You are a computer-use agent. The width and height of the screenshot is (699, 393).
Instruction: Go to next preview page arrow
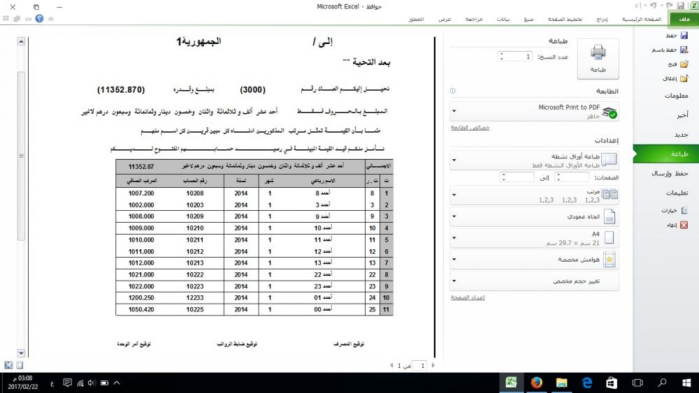pos(433,365)
